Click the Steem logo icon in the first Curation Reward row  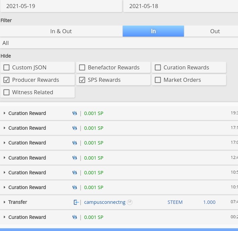(x=75, y=113)
